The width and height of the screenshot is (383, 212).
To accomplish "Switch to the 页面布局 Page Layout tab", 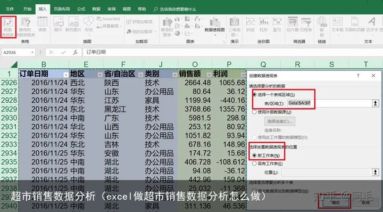I will click(x=62, y=9).
